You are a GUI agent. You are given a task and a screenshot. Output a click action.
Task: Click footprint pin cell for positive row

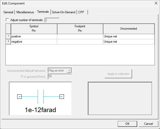pyautogui.click(x=80, y=36)
